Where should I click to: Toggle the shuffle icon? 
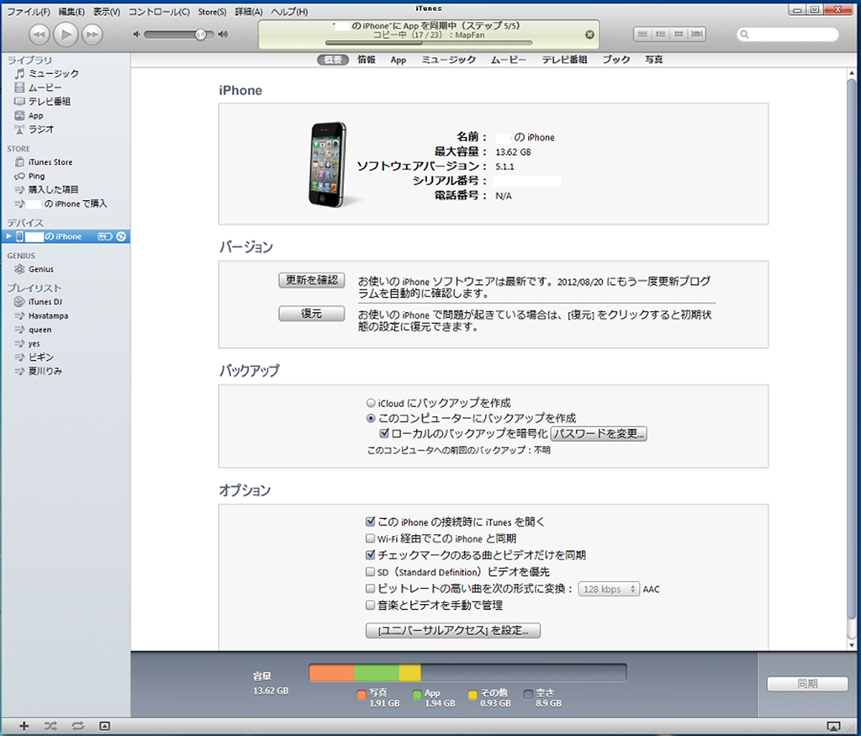click(50, 726)
